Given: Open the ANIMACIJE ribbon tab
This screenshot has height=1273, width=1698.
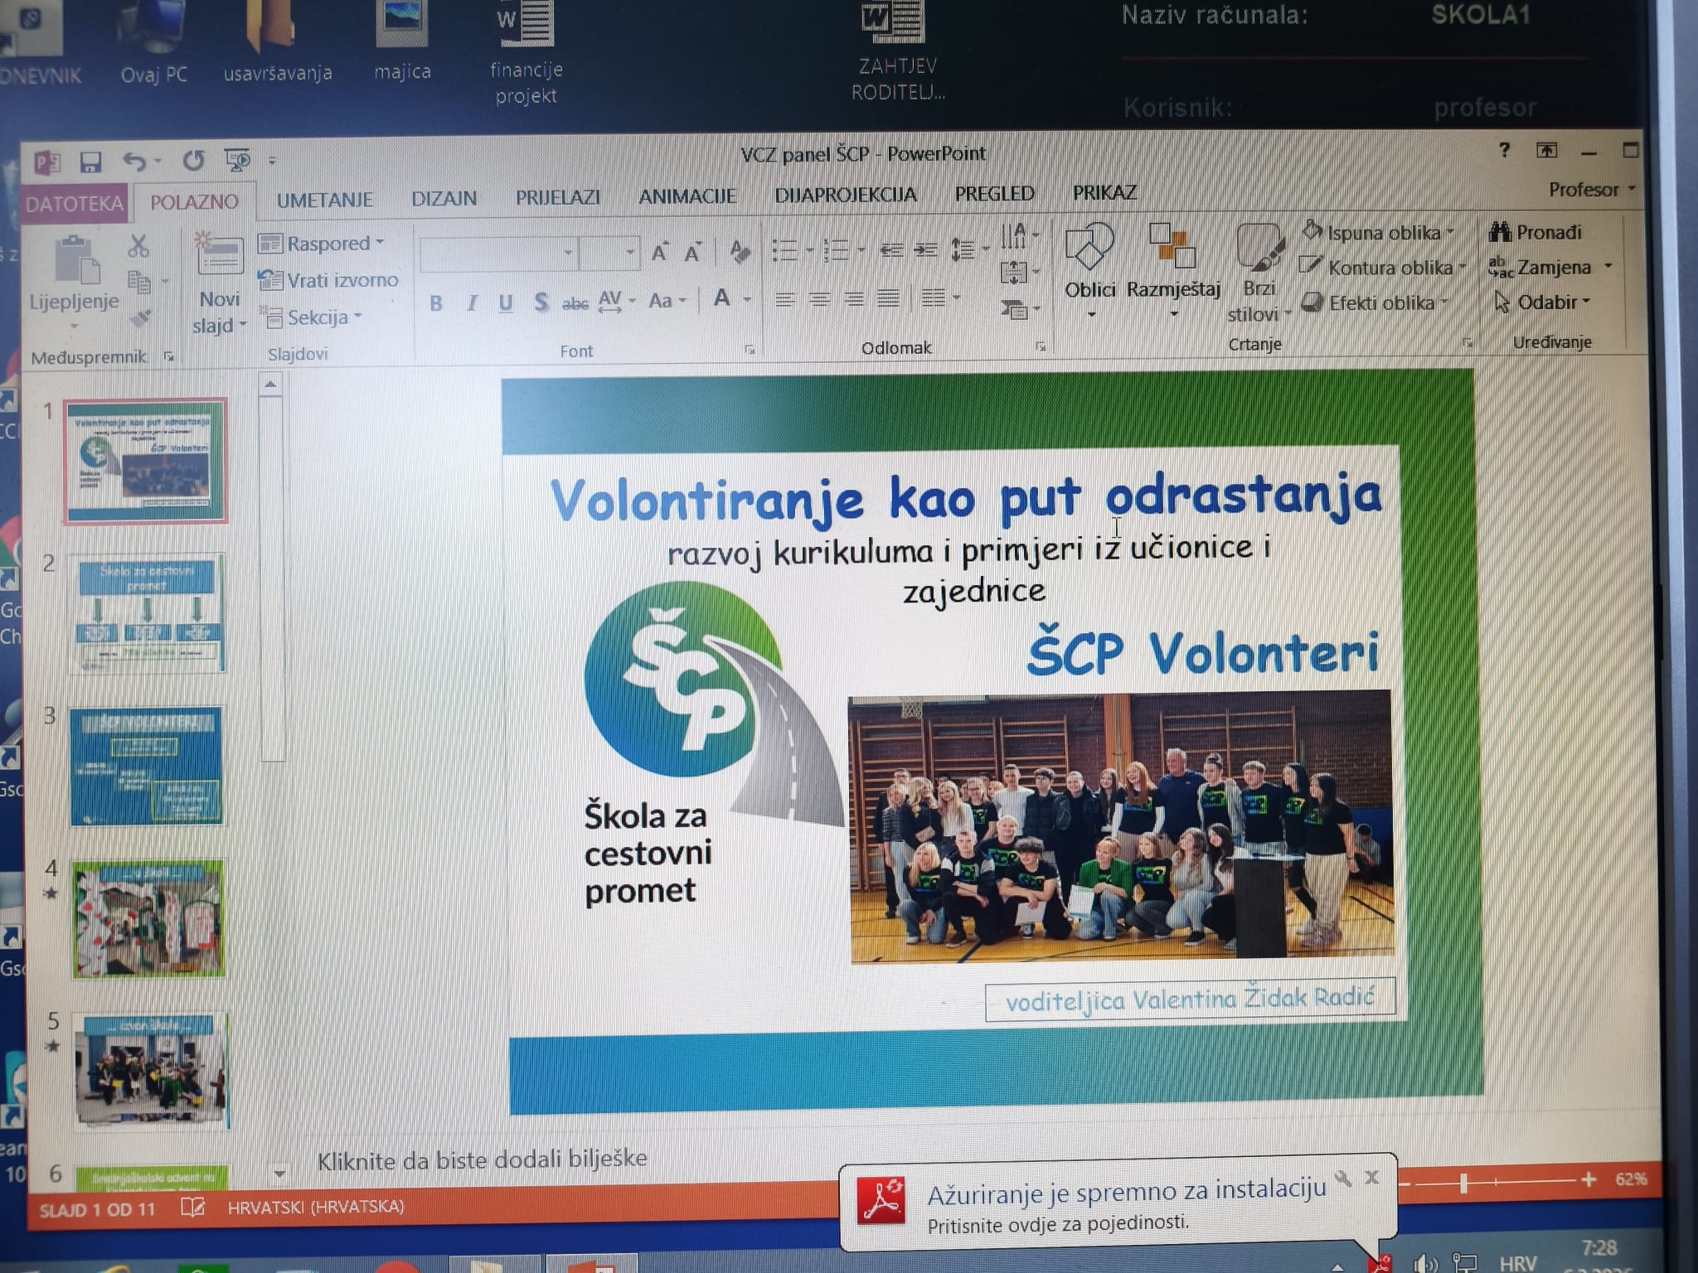Looking at the screenshot, I should pos(686,196).
